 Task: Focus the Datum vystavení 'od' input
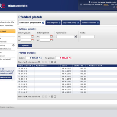click(x=26, y=36)
